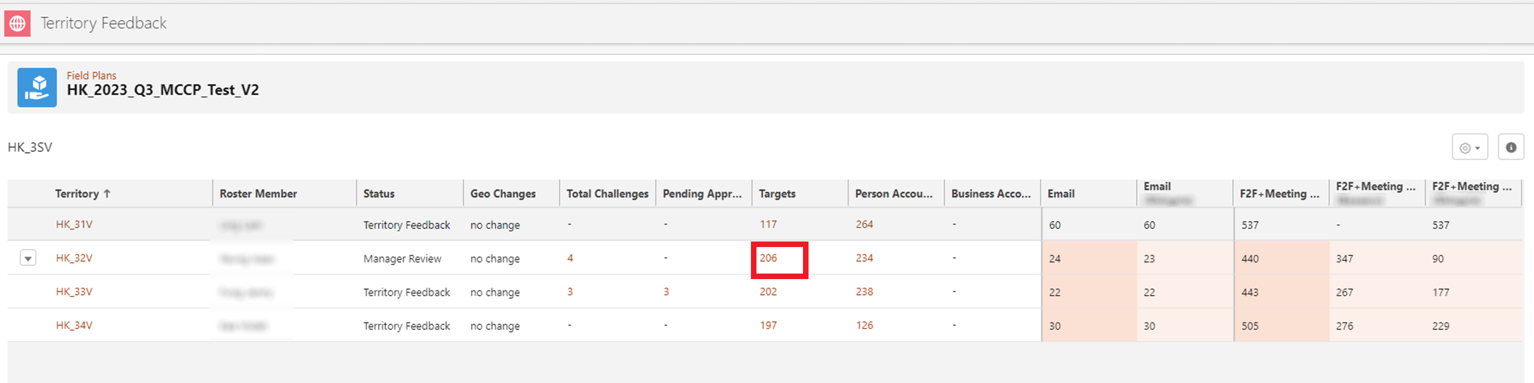Click the Territory Feedback globe icon
This screenshot has width=1534, height=383.
tap(17, 24)
